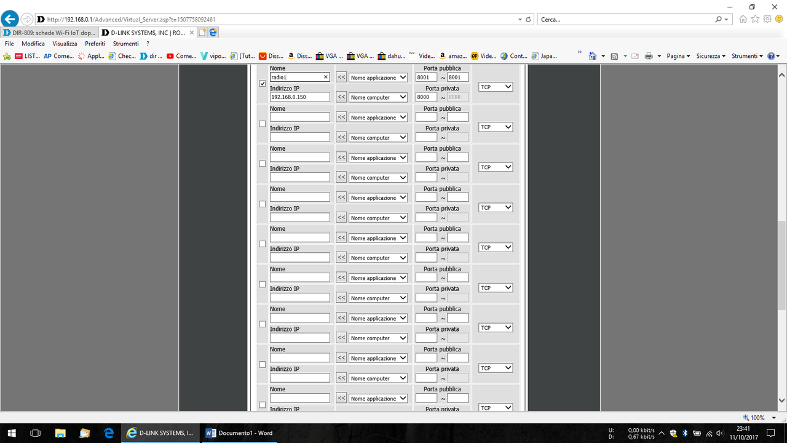Open the browser settings gear icon
The image size is (787, 443).
click(x=767, y=19)
